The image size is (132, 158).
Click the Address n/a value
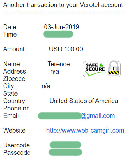pos(54,71)
